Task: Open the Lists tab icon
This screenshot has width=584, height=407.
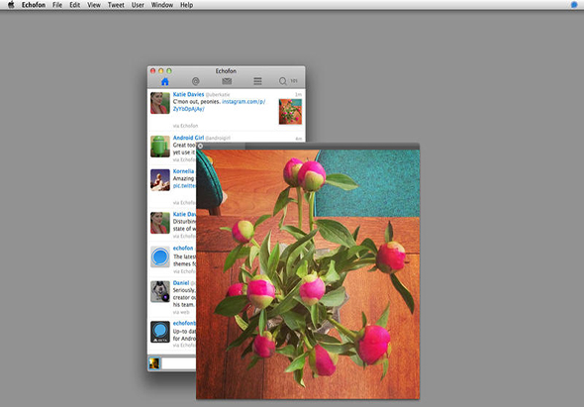Action: [257, 81]
